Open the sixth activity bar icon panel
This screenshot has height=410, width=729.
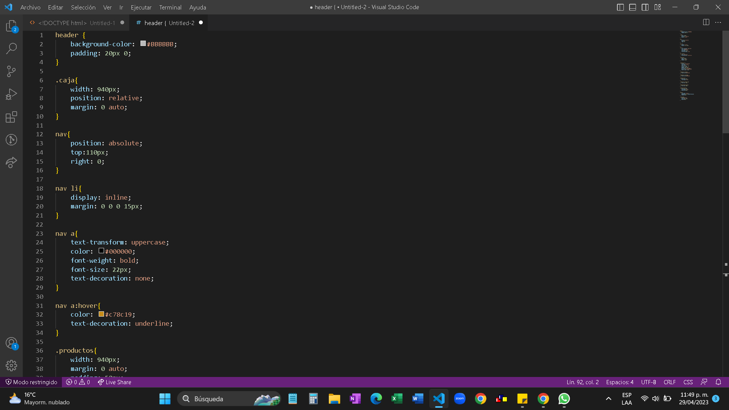click(x=11, y=140)
